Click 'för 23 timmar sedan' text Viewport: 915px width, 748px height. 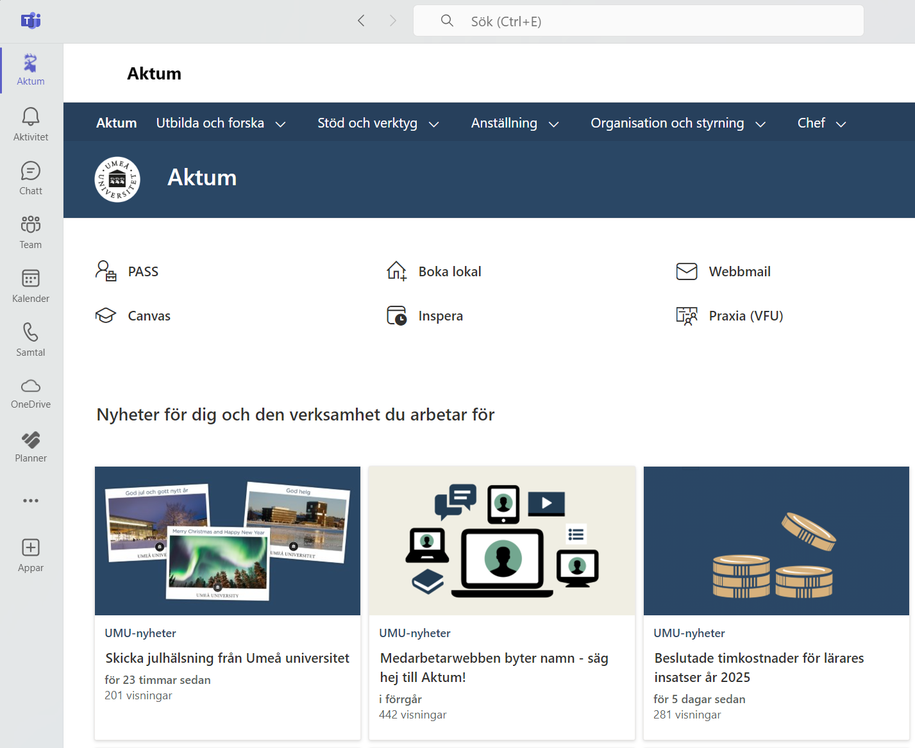click(x=158, y=680)
